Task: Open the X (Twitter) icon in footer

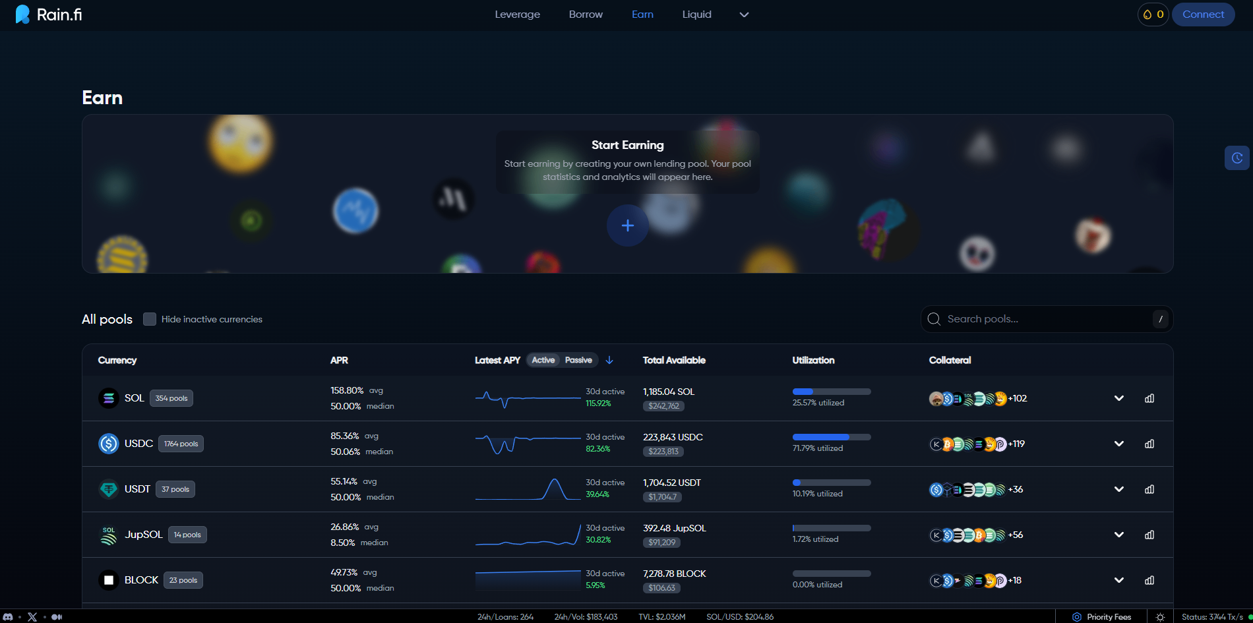Action: [32, 617]
